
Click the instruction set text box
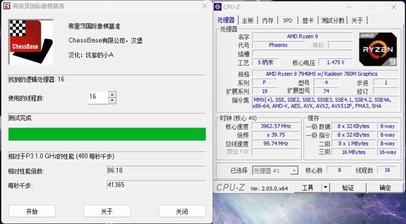pos(325,103)
